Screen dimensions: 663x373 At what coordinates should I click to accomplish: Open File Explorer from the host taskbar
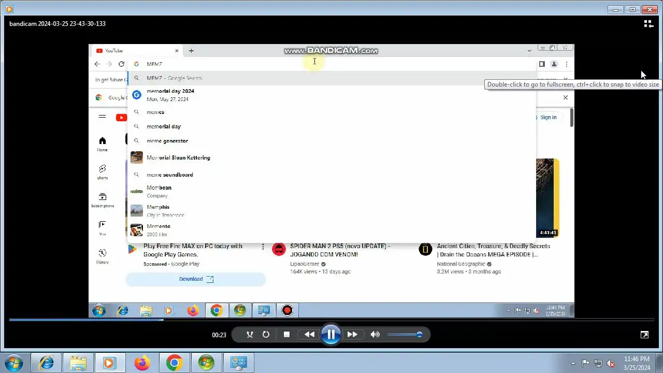[78, 363]
